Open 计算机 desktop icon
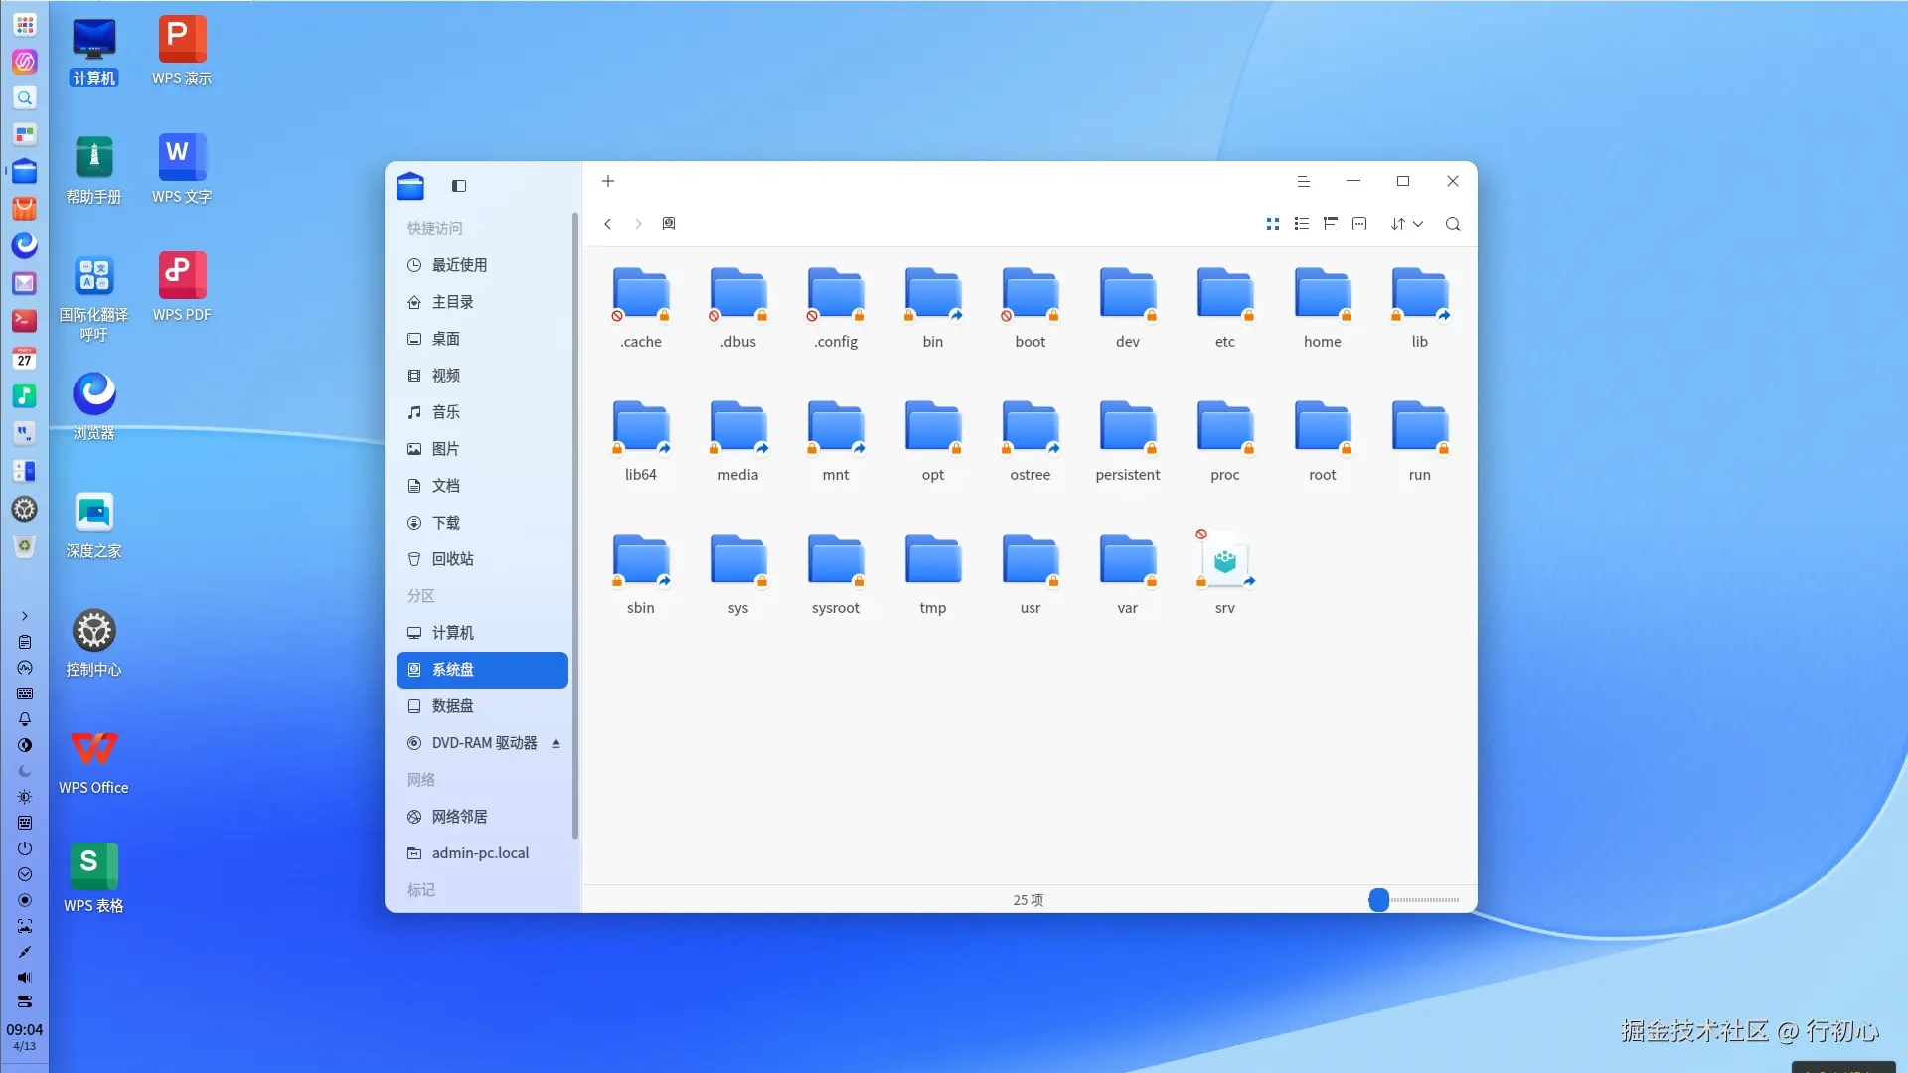The width and height of the screenshot is (1908, 1073). click(x=94, y=53)
